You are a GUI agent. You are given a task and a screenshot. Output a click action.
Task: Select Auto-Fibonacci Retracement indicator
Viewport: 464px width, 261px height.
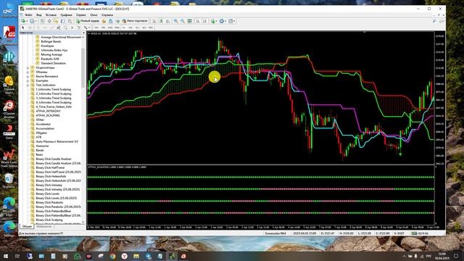pyautogui.click(x=57, y=141)
